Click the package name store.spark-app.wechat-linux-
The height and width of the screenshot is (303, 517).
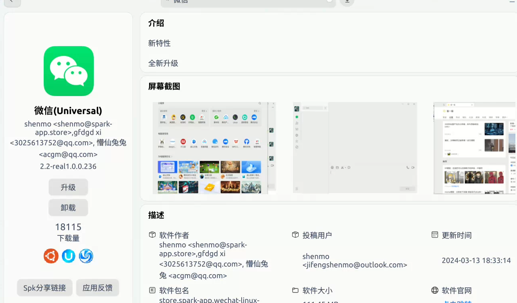click(209, 300)
